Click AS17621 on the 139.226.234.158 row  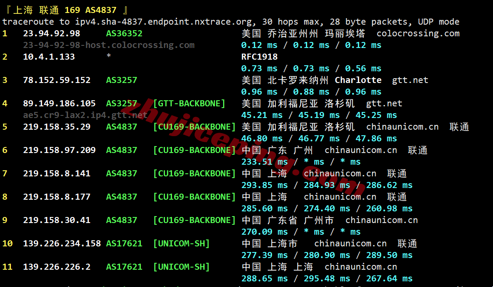(x=124, y=243)
